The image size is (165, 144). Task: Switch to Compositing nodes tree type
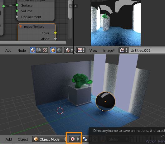tap(39, 50)
